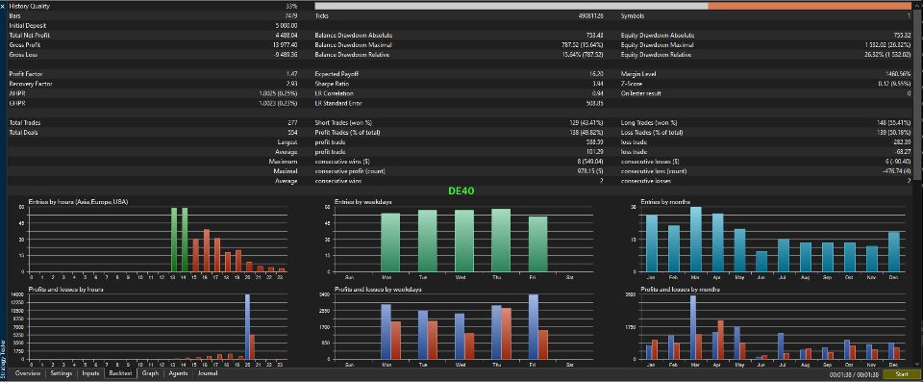This screenshot has height=382, width=923.
Task: Open the Settings tab
Action: (x=62, y=373)
